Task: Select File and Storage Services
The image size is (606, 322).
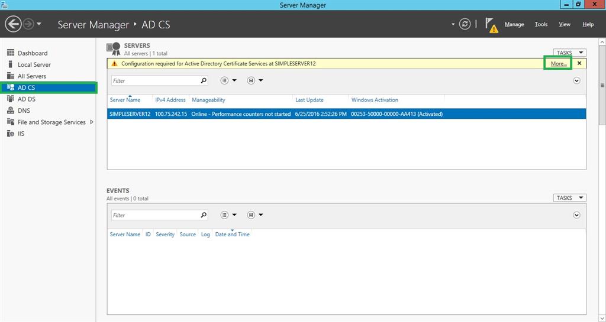Action: tap(51, 122)
